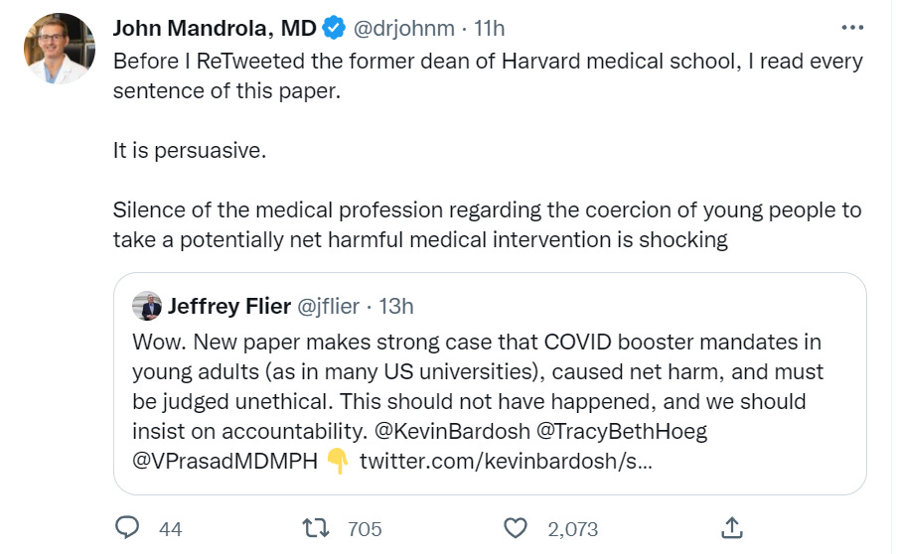Viewport: 898px width, 554px height.
Task: Like the tweet with heart icon
Action: (515, 528)
